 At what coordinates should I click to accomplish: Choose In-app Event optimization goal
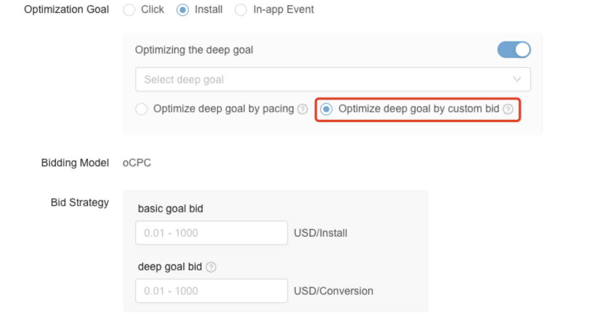(241, 10)
